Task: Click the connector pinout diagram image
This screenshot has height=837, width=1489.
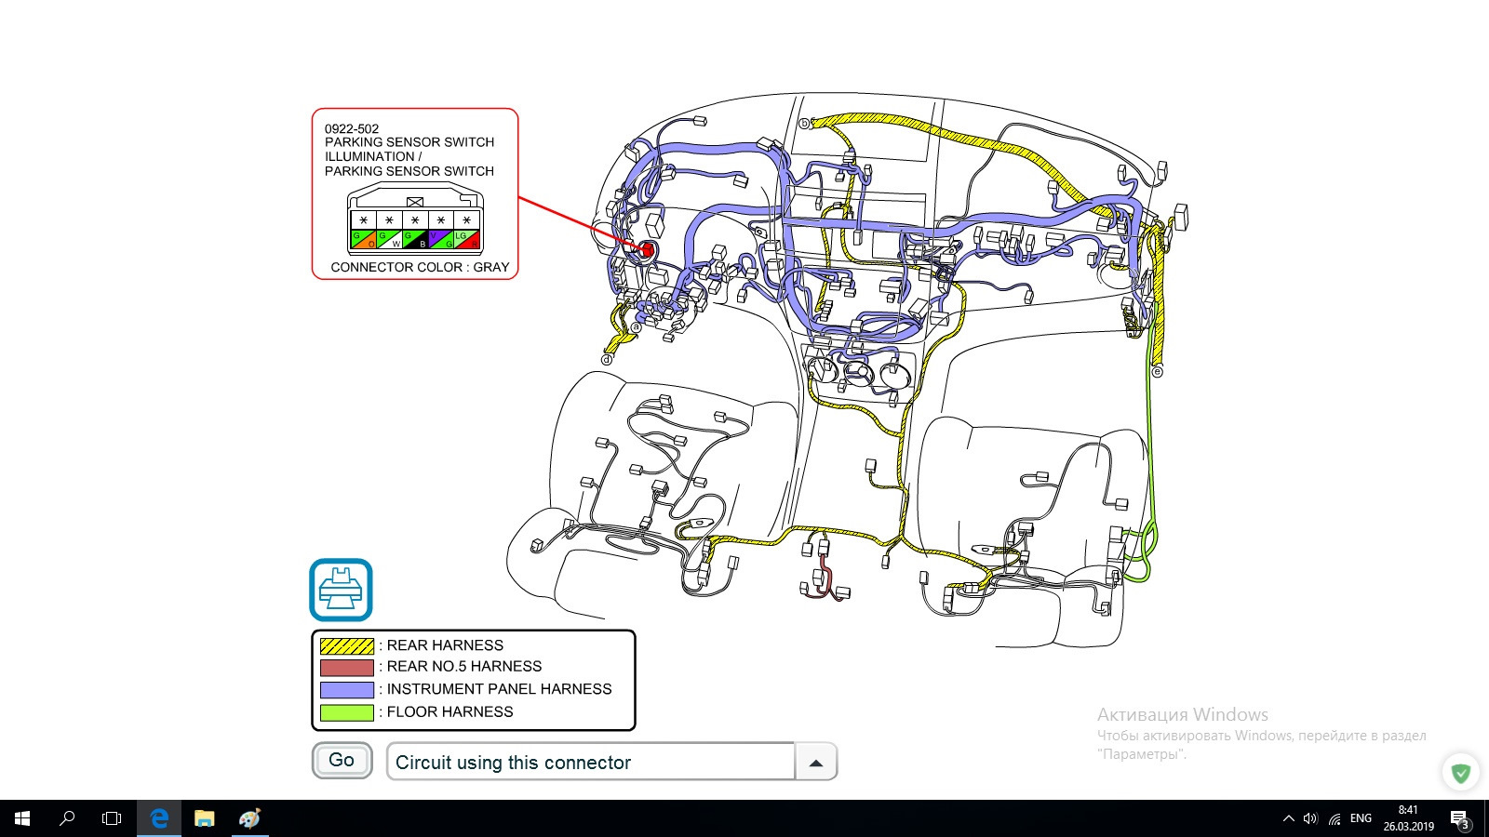Action: coord(415,219)
